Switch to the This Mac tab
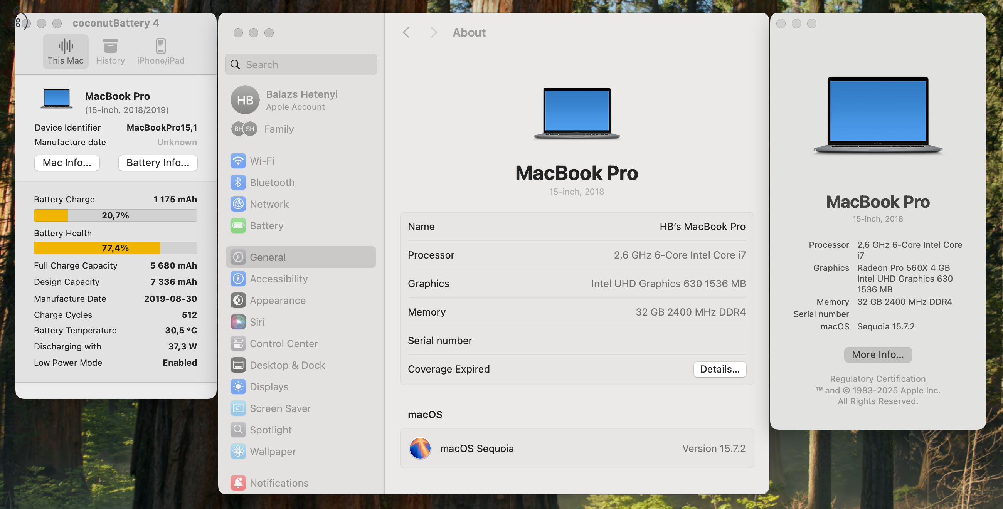1003x509 pixels. click(x=65, y=51)
